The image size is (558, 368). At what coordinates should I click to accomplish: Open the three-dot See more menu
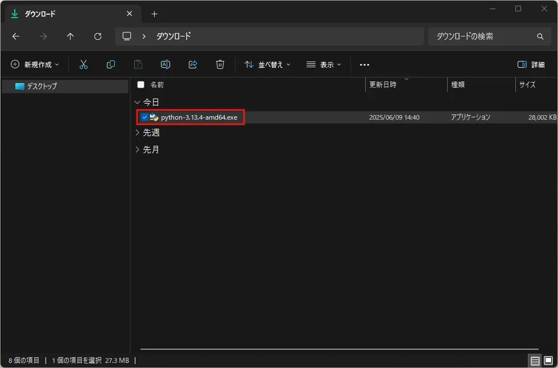click(365, 65)
